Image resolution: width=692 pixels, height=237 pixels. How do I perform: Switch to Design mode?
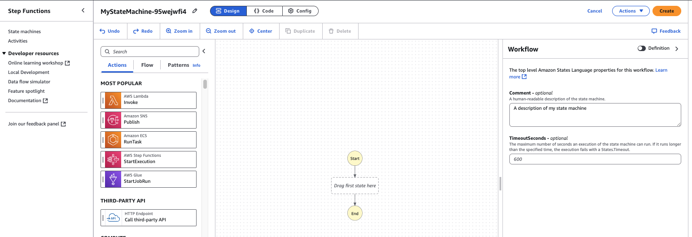[228, 11]
